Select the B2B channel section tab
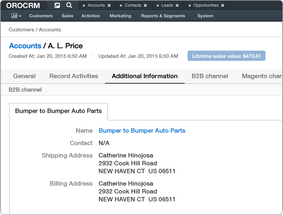283x215 pixels. [210, 76]
